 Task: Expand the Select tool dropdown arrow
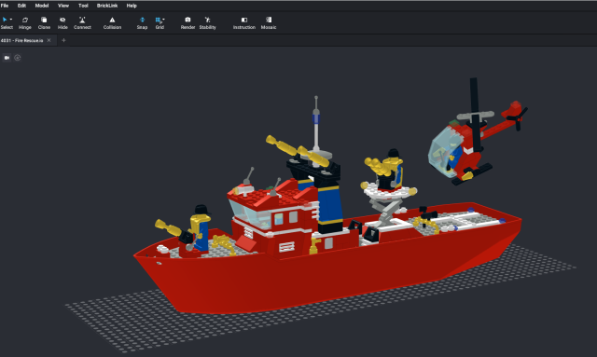[11, 20]
